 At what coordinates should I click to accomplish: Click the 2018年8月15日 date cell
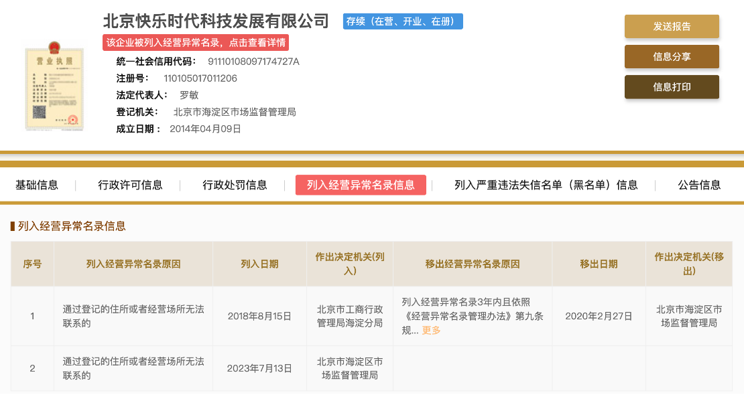pyautogui.click(x=259, y=316)
